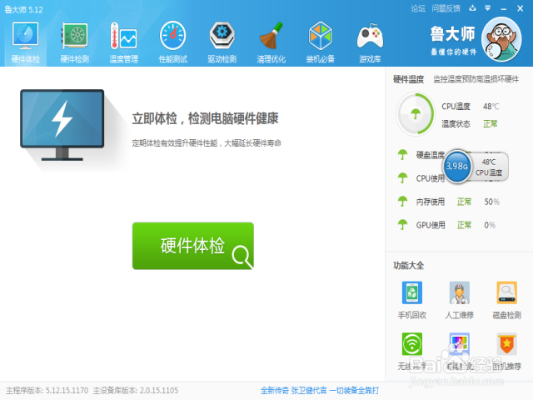Open the 人工维修 technician icon
Screen dimensions: 533x400
459,292
